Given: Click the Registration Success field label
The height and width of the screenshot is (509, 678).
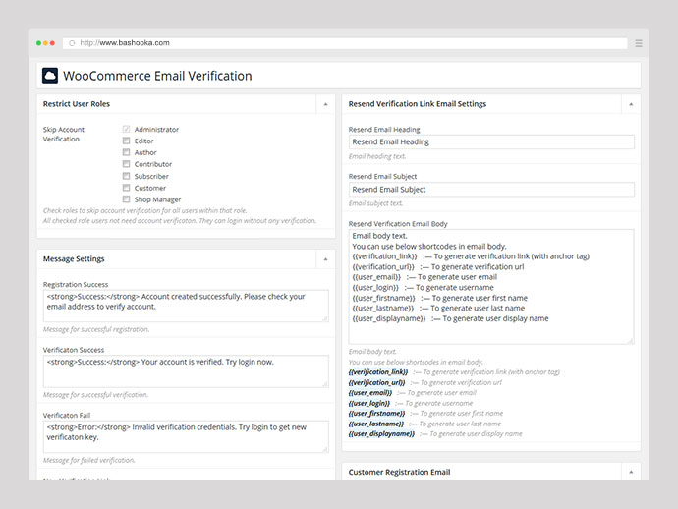Looking at the screenshot, I should coord(76,284).
